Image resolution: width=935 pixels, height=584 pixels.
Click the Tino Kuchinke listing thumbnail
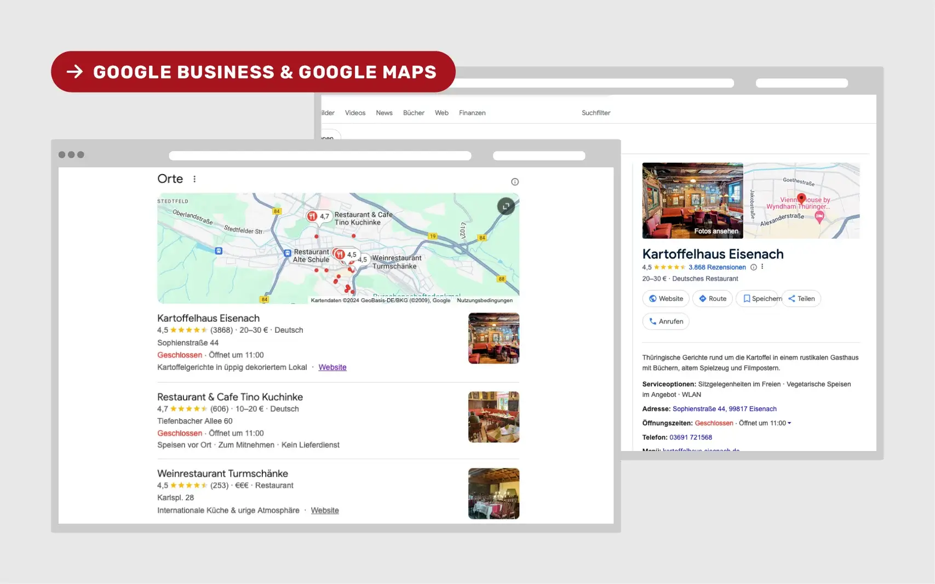(x=494, y=417)
